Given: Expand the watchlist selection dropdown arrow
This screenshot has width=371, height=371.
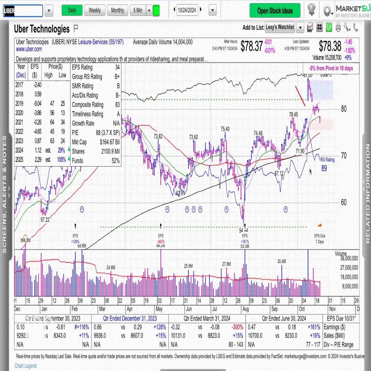Looking at the screenshot, I should coord(300,27).
